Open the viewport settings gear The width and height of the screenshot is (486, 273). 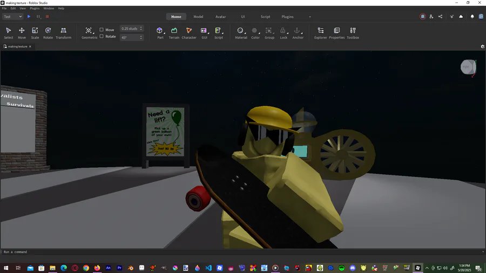pos(483,46)
